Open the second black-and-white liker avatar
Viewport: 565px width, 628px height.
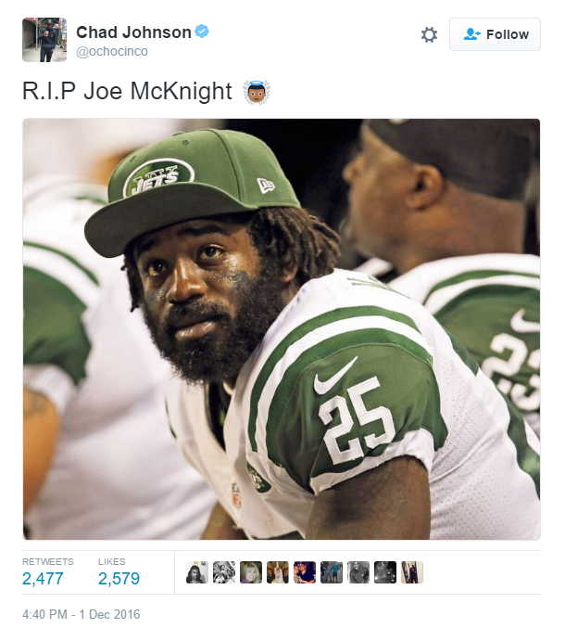pos(224,572)
